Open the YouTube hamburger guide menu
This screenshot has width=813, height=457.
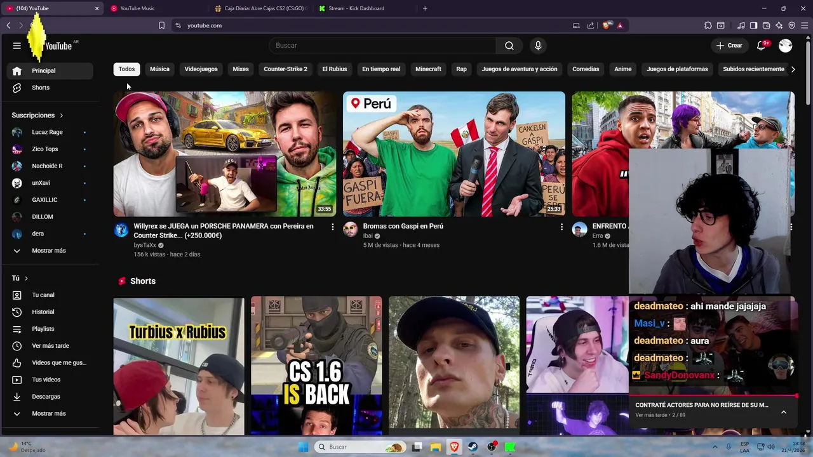[17, 46]
